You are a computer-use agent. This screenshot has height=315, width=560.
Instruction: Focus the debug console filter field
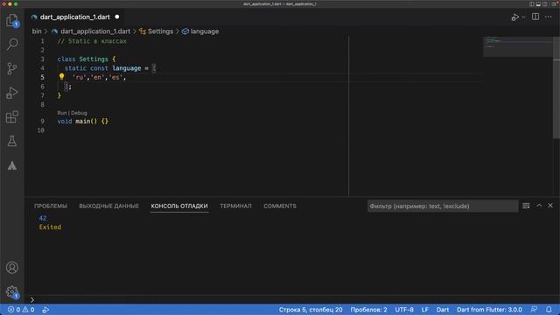[443, 206]
